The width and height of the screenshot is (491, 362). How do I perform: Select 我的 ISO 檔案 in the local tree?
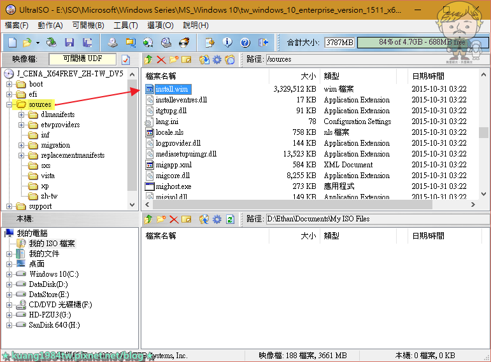click(52, 244)
